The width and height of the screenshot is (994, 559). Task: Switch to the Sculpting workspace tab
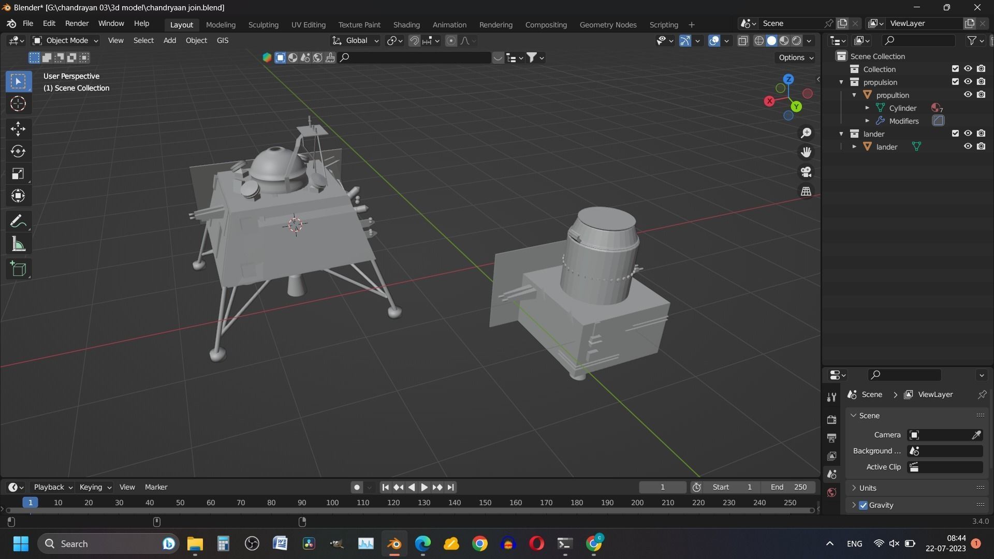(263, 24)
